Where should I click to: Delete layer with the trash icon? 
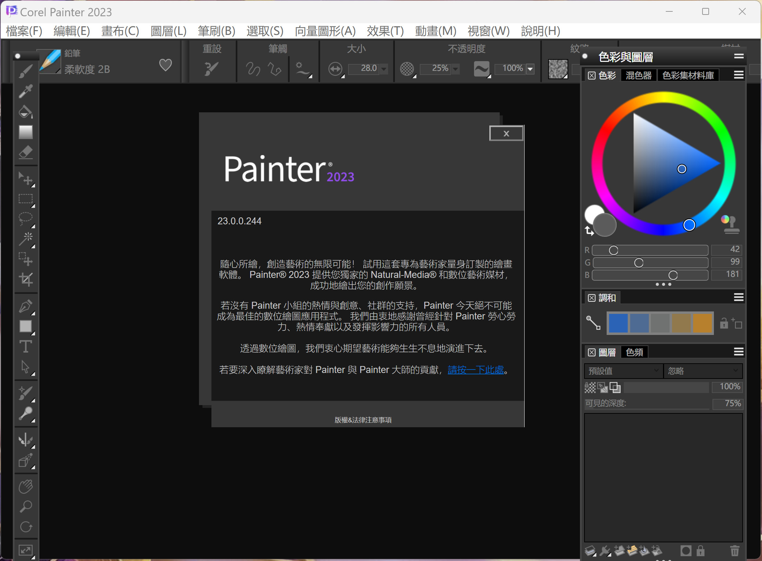point(735,551)
